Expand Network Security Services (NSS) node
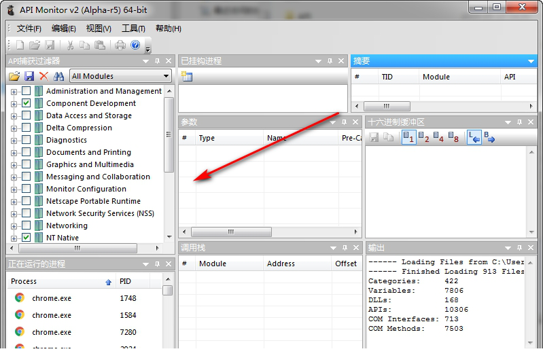 tap(14, 214)
